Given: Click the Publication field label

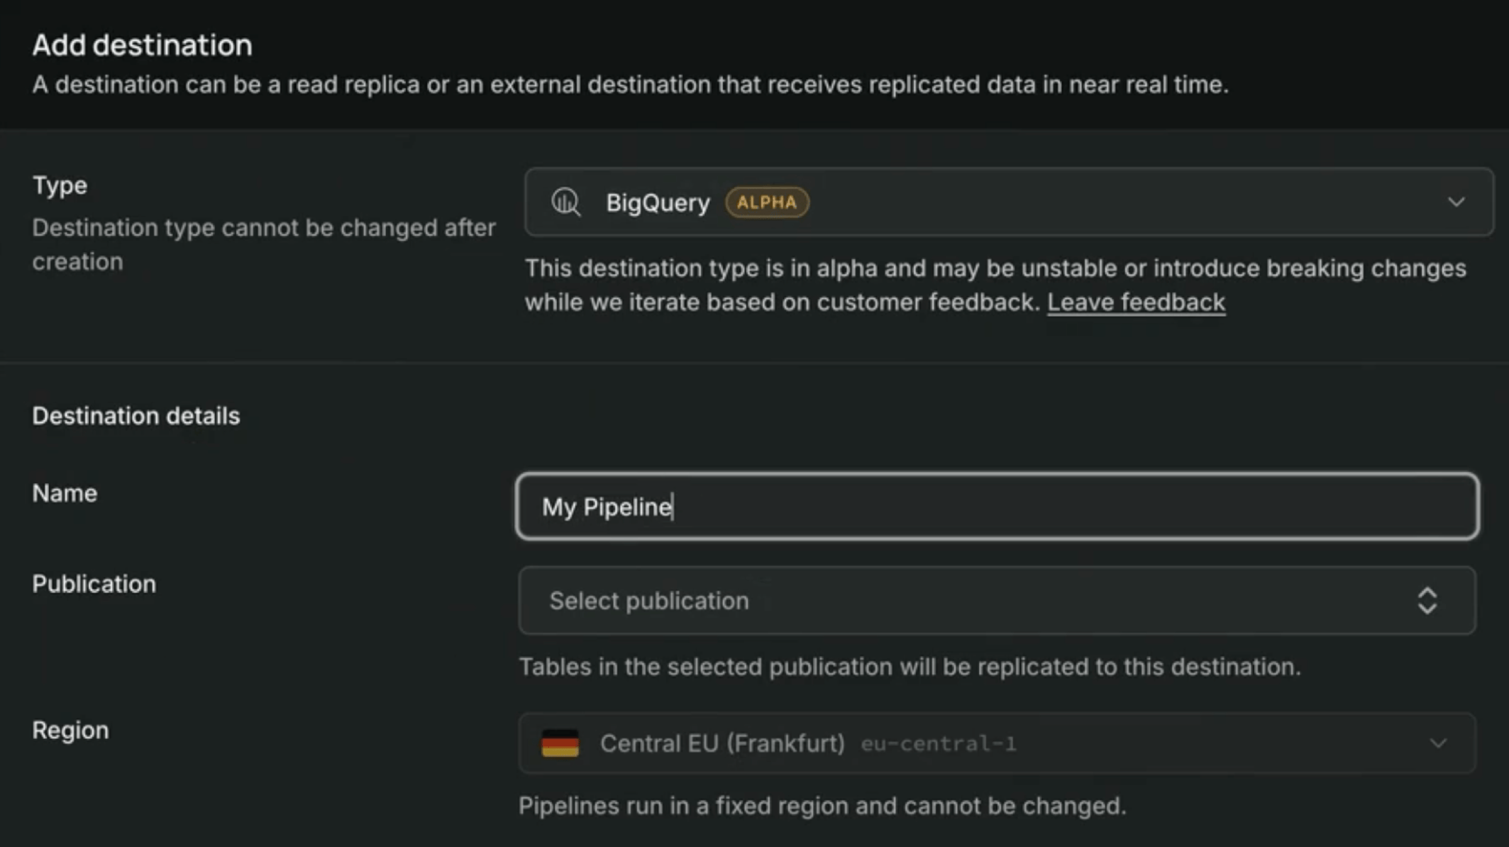Looking at the screenshot, I should click(94, 584).
